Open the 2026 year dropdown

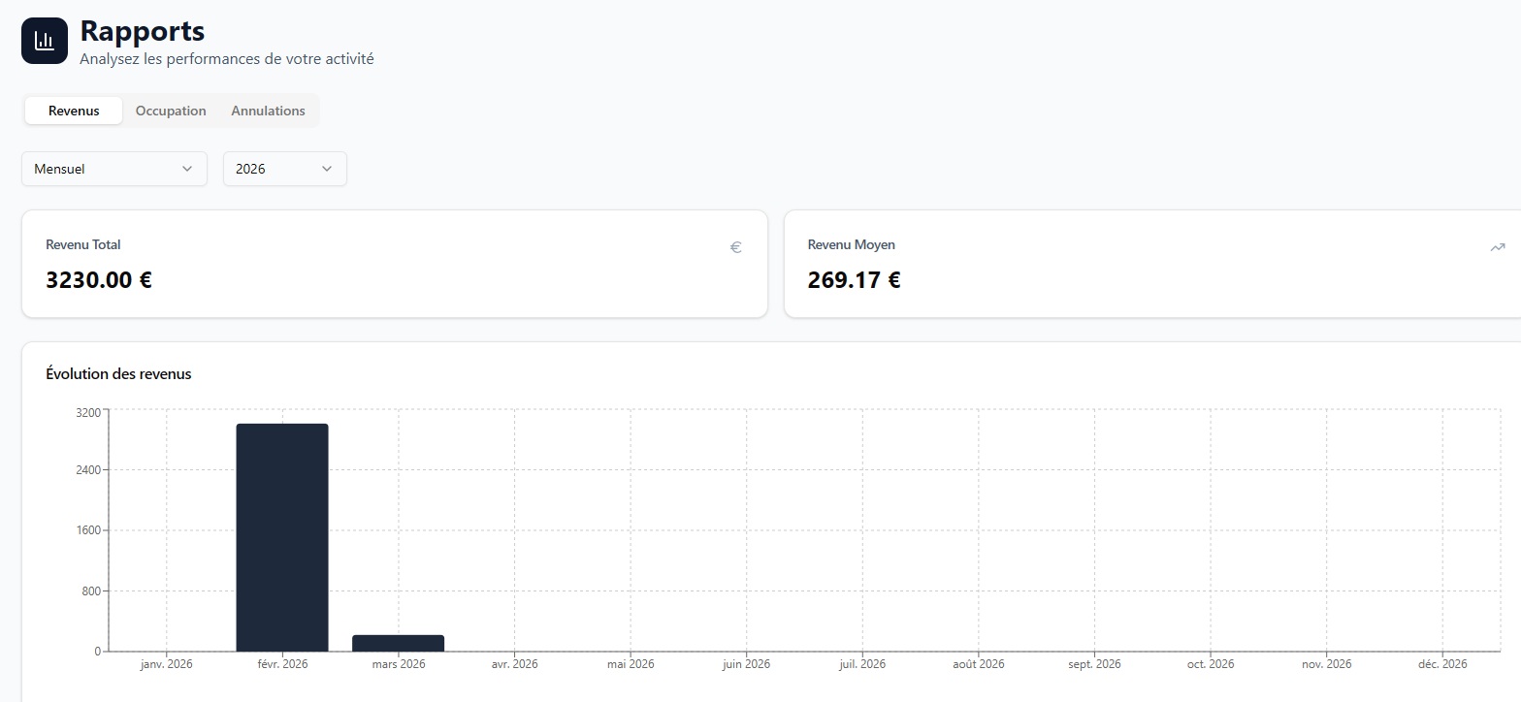pos(283,169)
